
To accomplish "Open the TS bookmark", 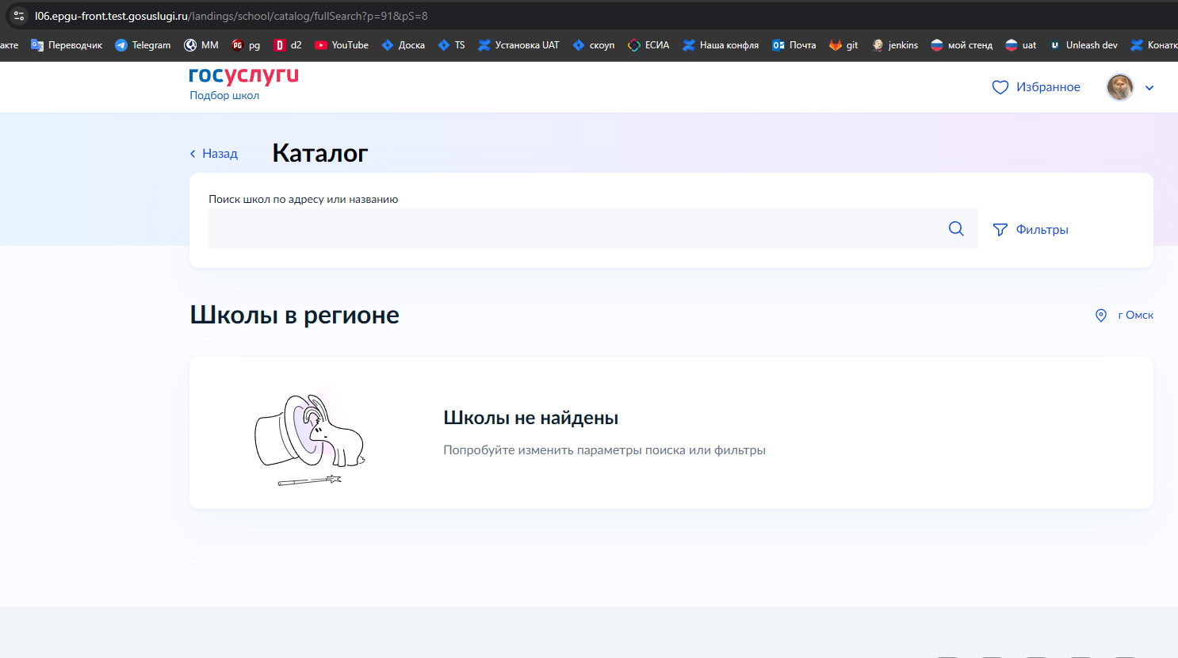I will (452, 45).
